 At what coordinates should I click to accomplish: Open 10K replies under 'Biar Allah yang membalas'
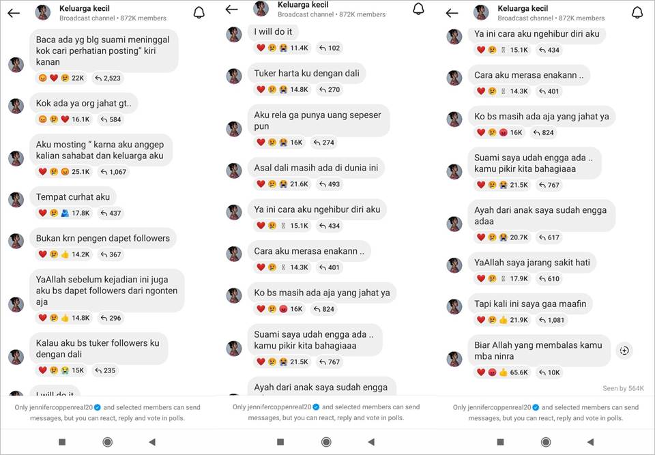(549, 372)
